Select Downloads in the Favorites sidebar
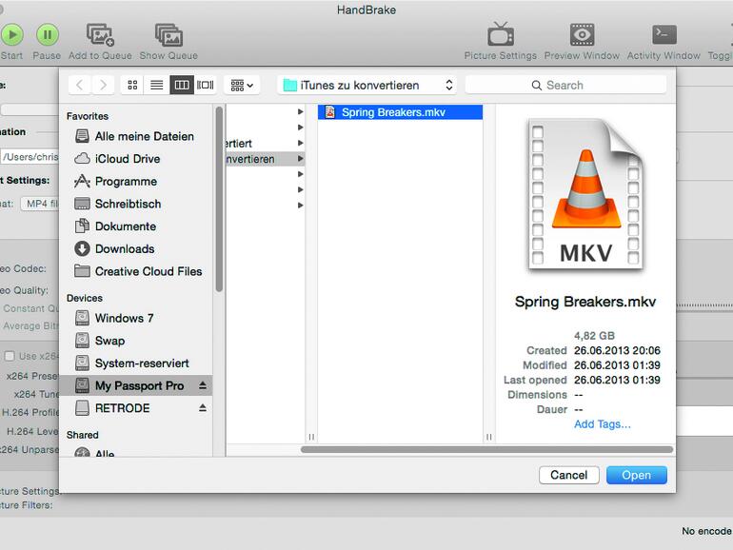 coord(124,248)
